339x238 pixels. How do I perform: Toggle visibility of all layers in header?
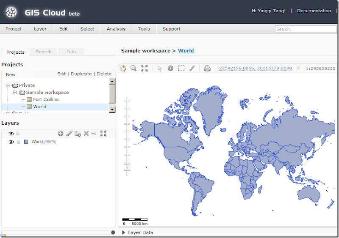(x=11, y=134)
